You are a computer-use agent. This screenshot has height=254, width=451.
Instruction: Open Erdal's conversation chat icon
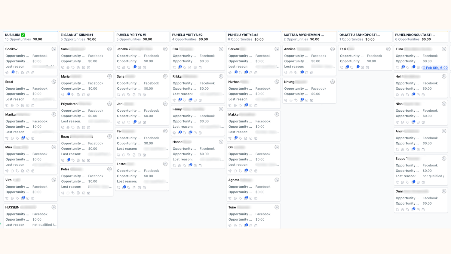point(12,106)
